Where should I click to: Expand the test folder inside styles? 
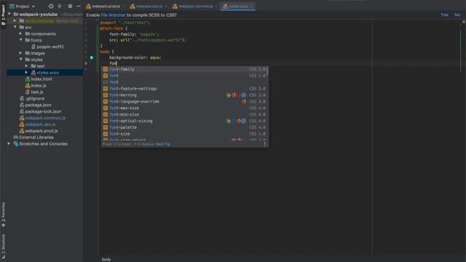click(x=26, y=66)
